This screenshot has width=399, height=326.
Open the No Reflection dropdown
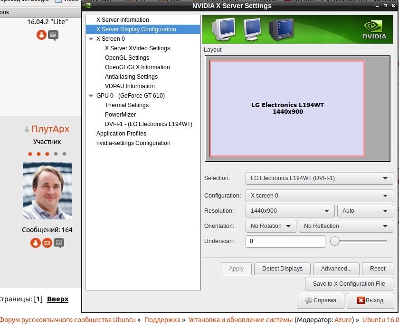pyautogui.click(x=346, y=226)
